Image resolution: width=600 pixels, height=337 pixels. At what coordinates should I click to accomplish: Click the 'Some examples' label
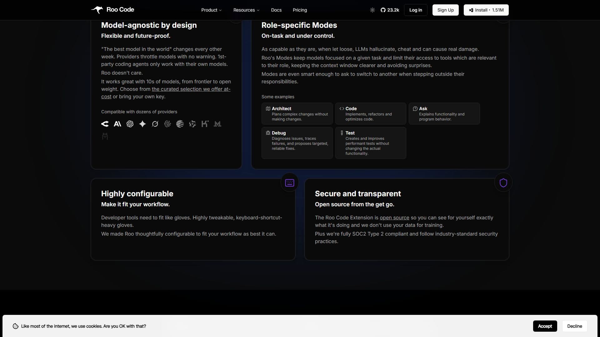(278, 97)
